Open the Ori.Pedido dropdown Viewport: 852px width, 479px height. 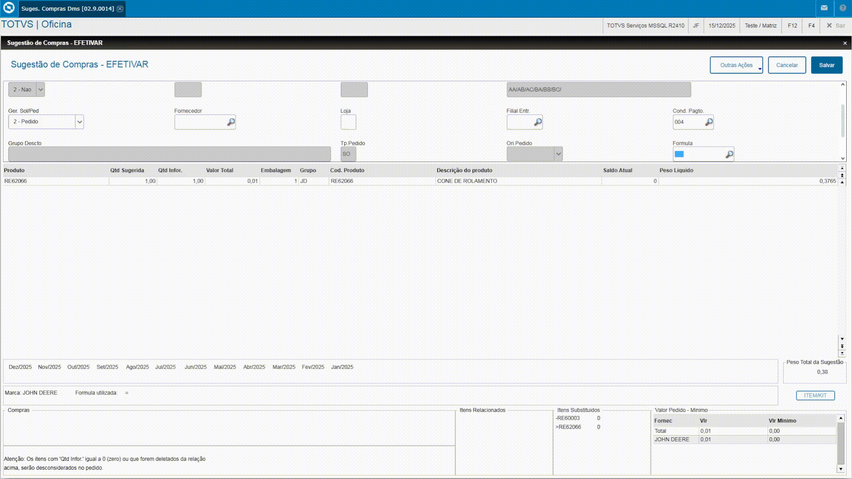(558, 154)
